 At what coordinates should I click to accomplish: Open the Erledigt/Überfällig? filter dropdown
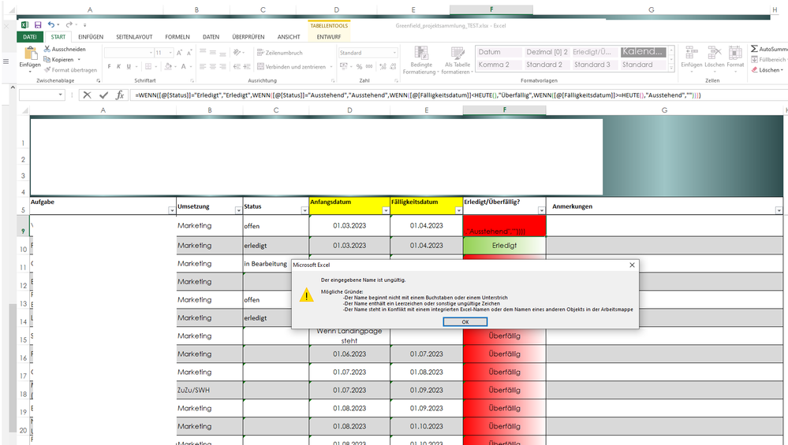click(541, 211)
